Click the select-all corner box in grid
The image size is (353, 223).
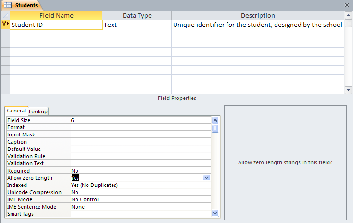point(5,15)
